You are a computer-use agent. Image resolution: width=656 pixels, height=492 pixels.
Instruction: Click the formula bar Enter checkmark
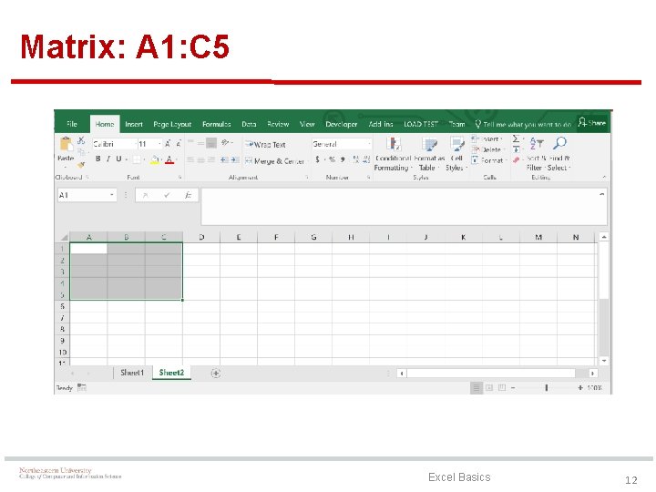pos(167,195)
